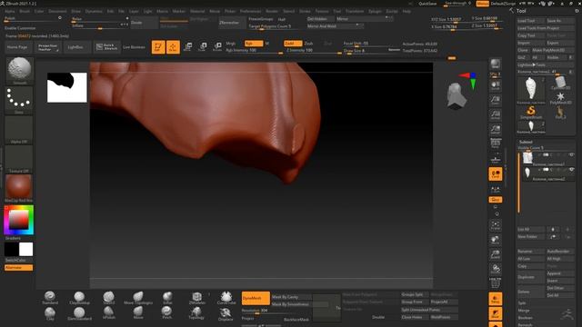Select the Displace brush icon
Image resolution: width=582 pixels, height=327 pixels.
click(x=226, y=313)
